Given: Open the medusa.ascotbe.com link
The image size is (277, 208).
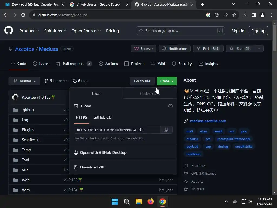Looking at the screenshot, I should pyautogui.click(x=208, y=121).
